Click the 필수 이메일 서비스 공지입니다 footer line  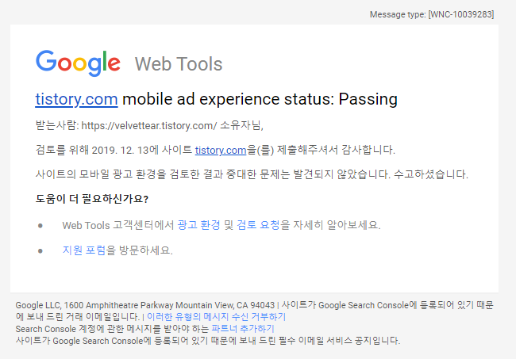(208, 341)
